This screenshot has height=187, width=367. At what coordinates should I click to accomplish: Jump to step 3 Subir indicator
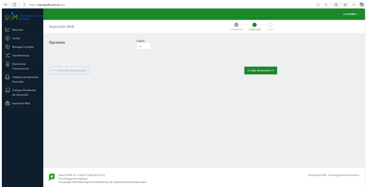click(x=270, y=25)
